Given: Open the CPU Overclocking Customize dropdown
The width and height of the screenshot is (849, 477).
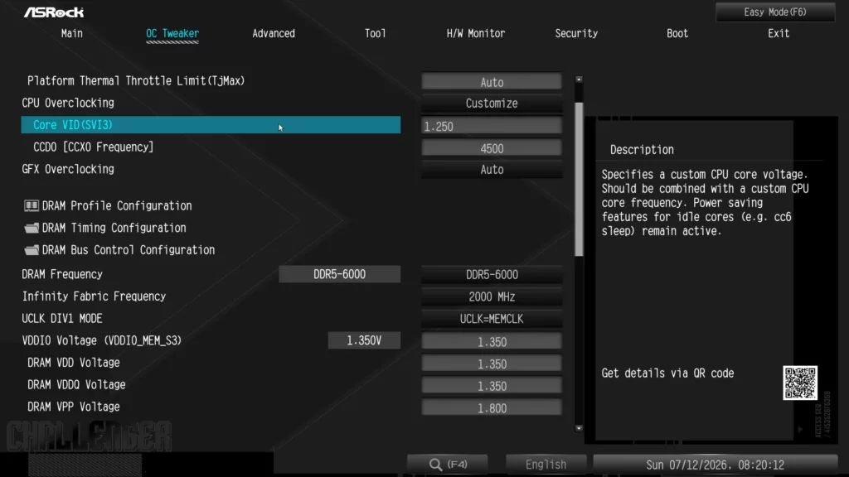Looking at the screenshot, I should 492,104.
